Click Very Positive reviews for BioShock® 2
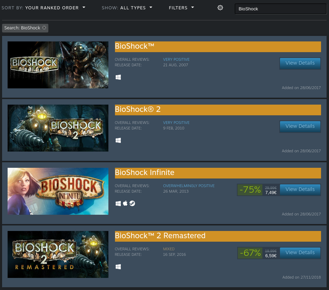This screenshot has width=329, height=290. point(176,123)
